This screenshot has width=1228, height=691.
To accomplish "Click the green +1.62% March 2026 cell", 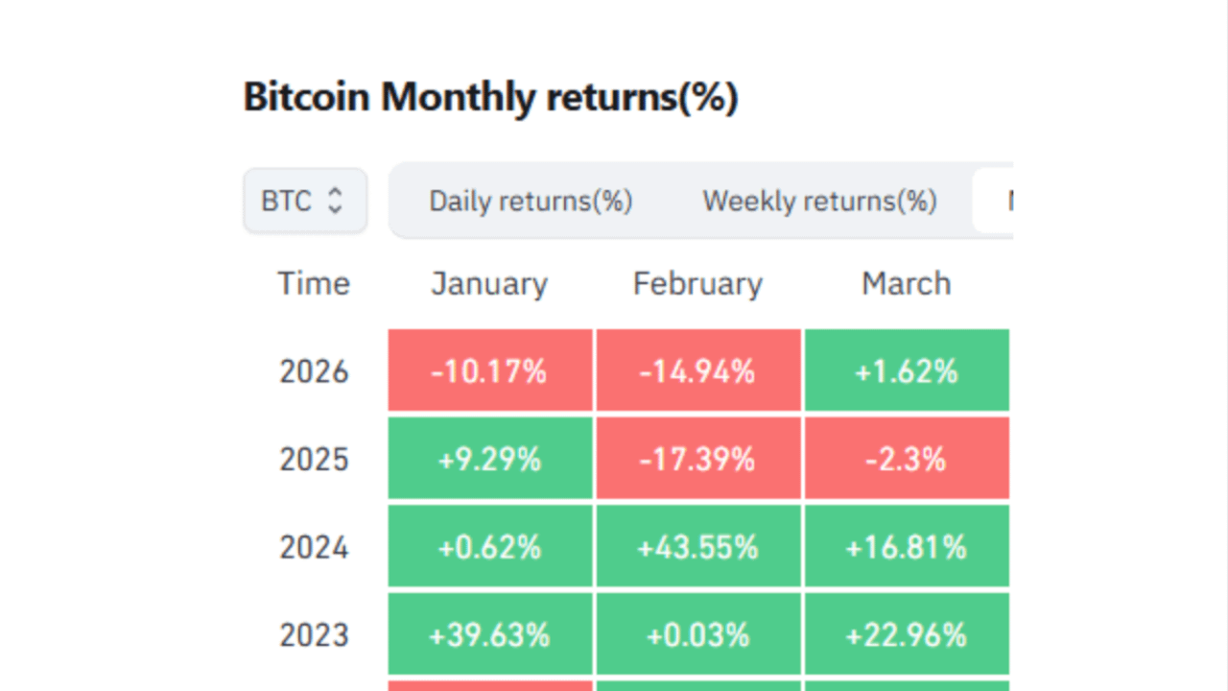I will click(906, 370).
